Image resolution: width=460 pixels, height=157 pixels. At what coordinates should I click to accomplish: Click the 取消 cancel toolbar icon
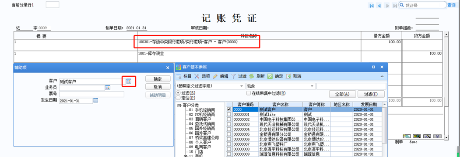[288, 76]
